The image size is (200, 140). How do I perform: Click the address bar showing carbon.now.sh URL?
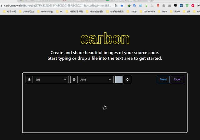pyautogui.click(x=57, y=6)
